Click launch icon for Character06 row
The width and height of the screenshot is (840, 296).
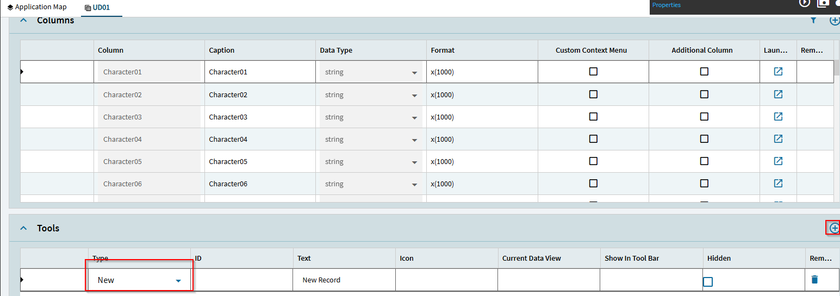point(778,184)
